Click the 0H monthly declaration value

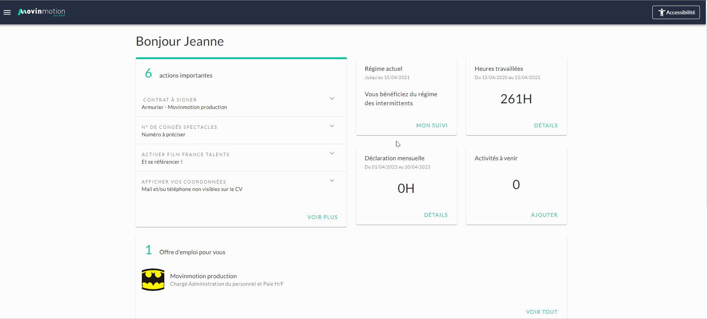point(406,188)
